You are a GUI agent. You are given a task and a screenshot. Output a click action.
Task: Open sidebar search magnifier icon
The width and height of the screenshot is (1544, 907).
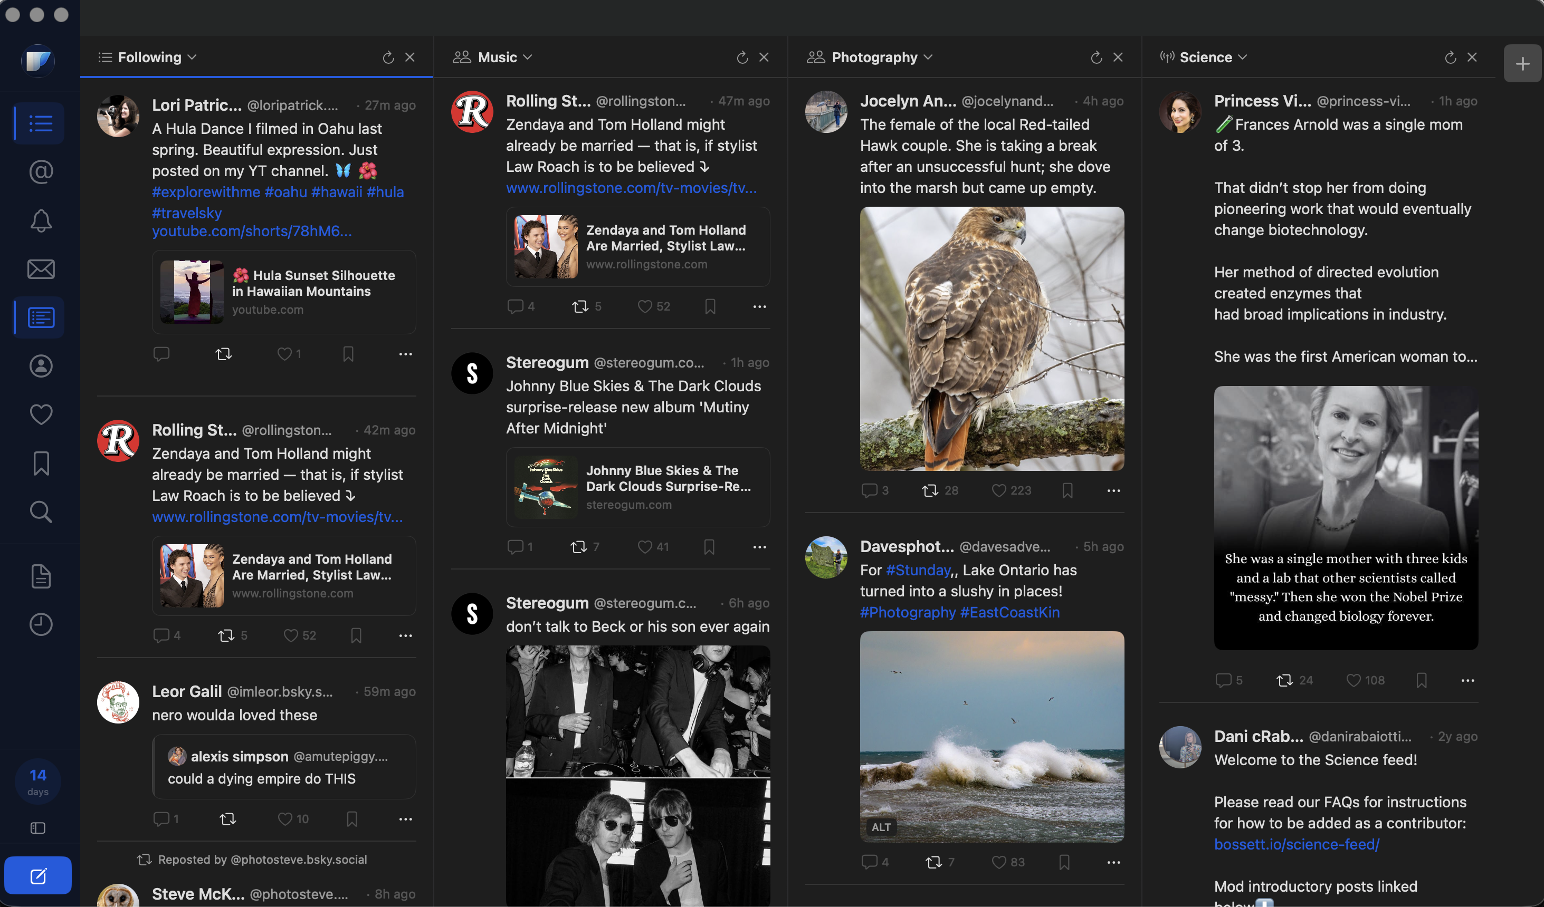click(x=41, y=512)
